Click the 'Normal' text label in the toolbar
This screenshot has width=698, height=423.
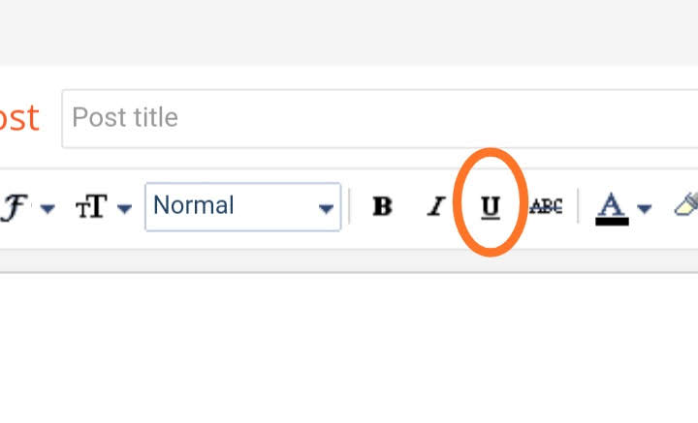coord(194,205)
